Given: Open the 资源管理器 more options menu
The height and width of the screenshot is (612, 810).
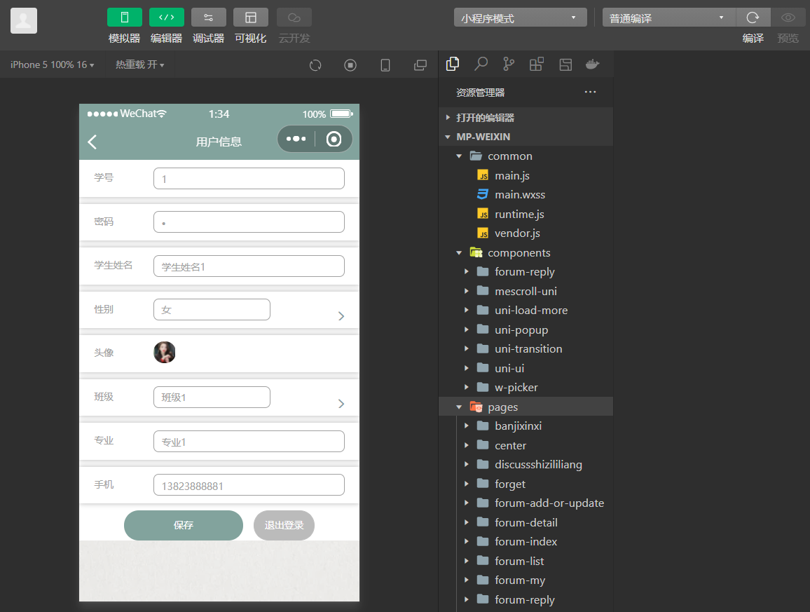Looking at the screenshot, I should 591,92.
